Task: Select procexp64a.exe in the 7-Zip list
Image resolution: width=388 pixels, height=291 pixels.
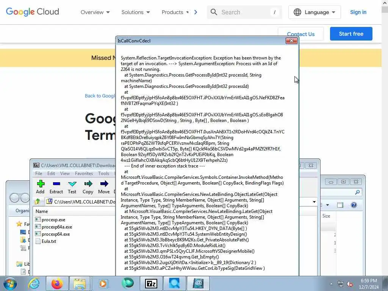Action: (x=57, y=227)
